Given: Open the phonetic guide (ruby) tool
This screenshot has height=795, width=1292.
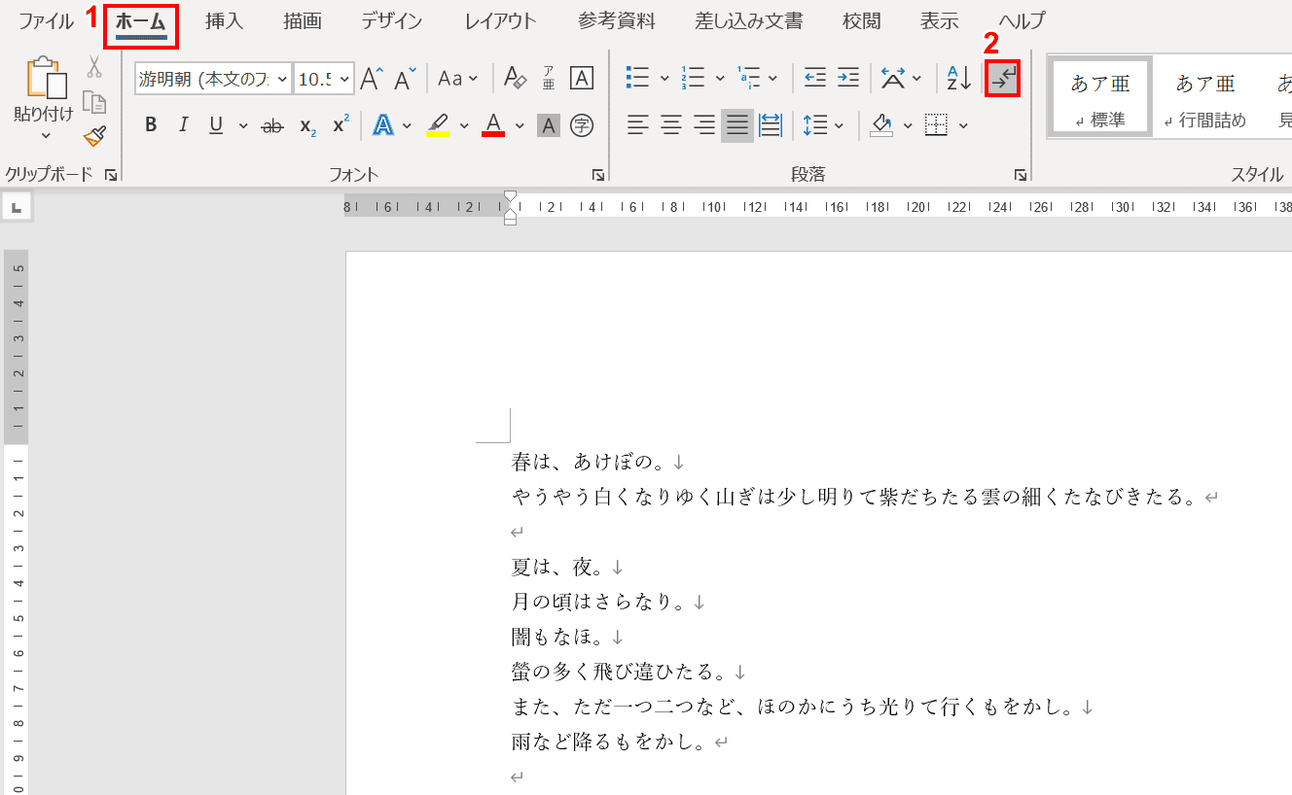Looking at the screenshot, I should coord(549,79).
